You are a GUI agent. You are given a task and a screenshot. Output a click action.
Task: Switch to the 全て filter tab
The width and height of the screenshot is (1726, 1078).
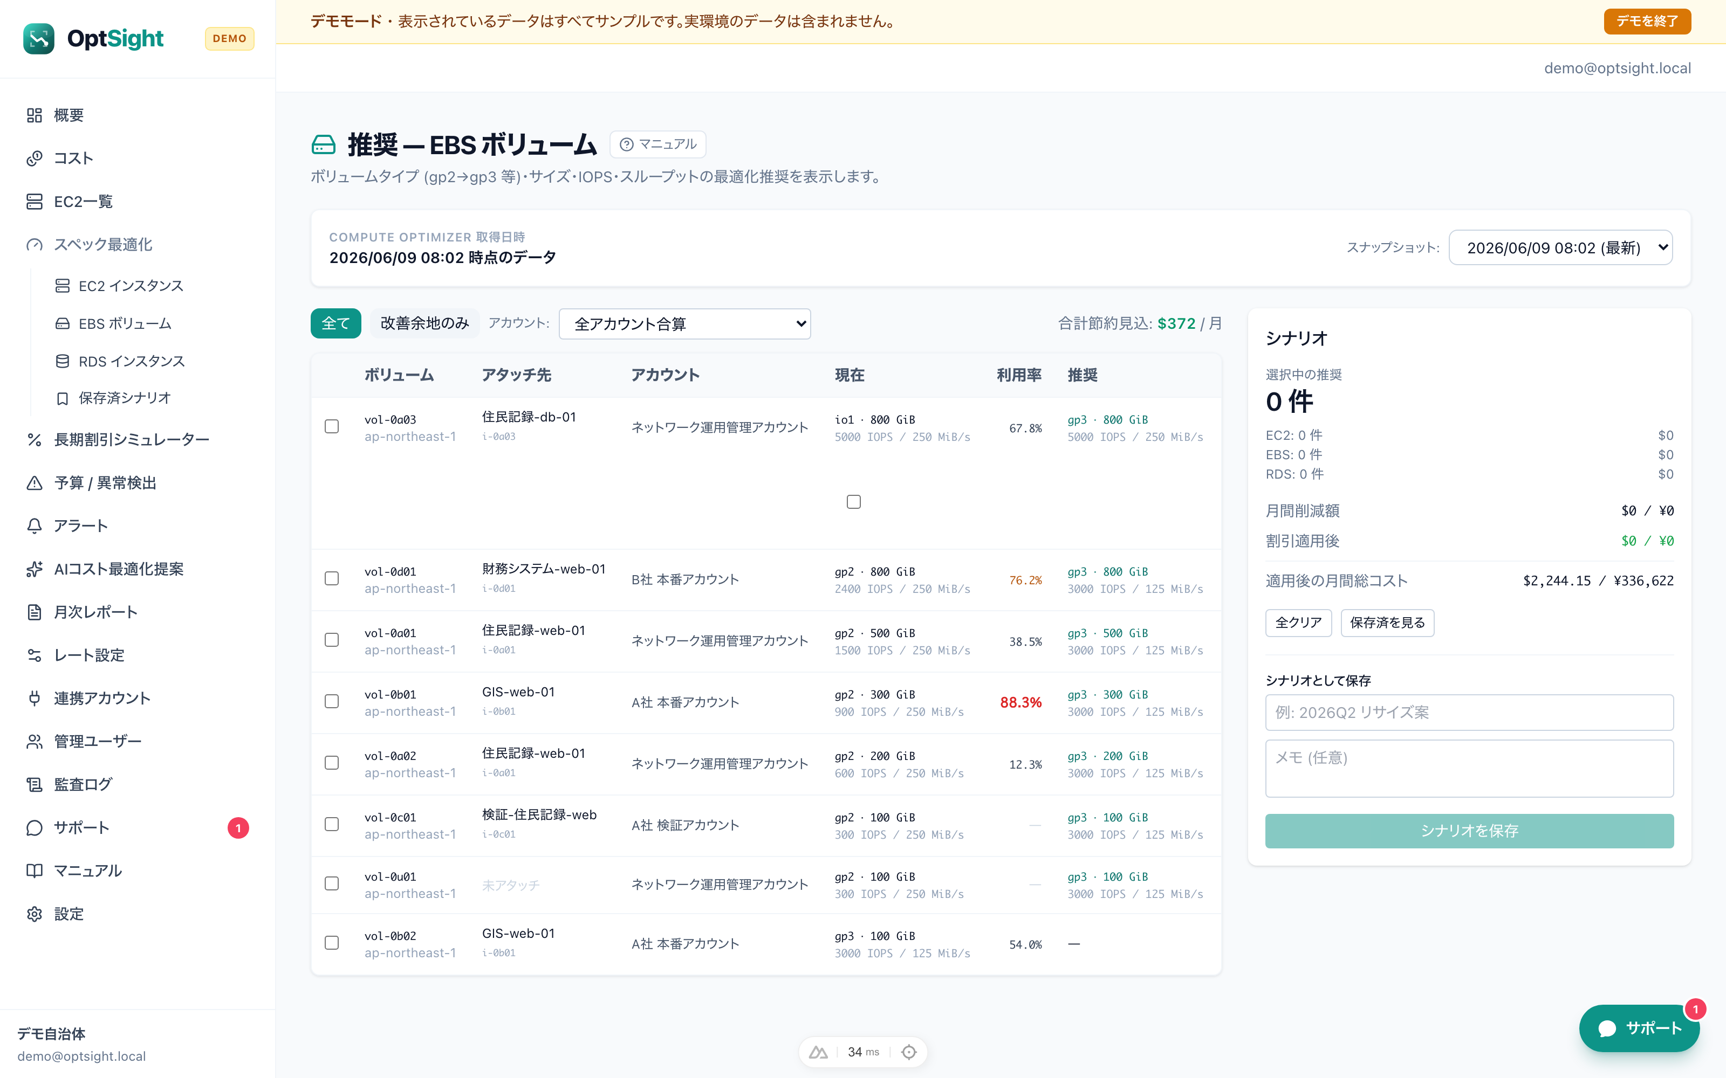pos(336,324)
